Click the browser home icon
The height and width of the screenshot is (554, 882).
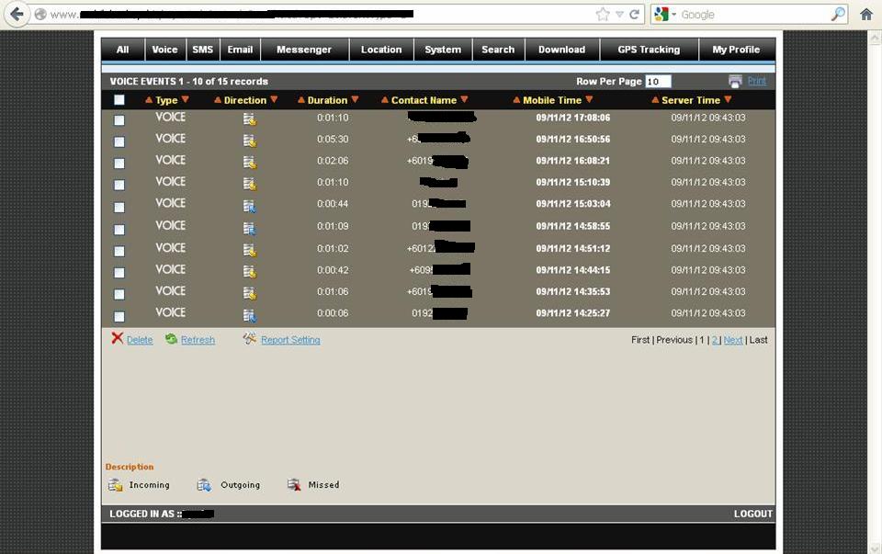click(x=865, y=15)
